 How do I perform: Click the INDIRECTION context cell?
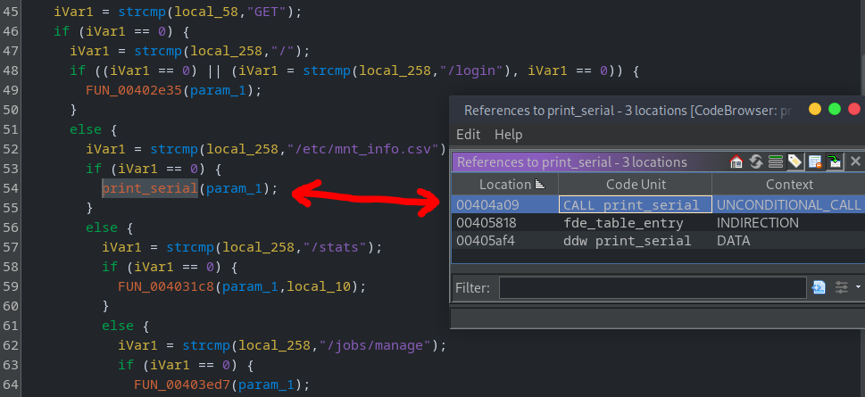pyautogui.click(x=789, y=223)
